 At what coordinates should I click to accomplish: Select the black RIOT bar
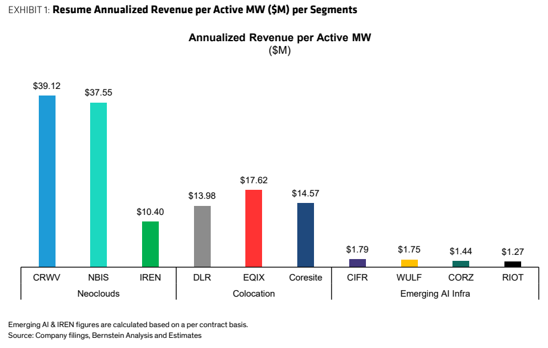tap(513, 264)
